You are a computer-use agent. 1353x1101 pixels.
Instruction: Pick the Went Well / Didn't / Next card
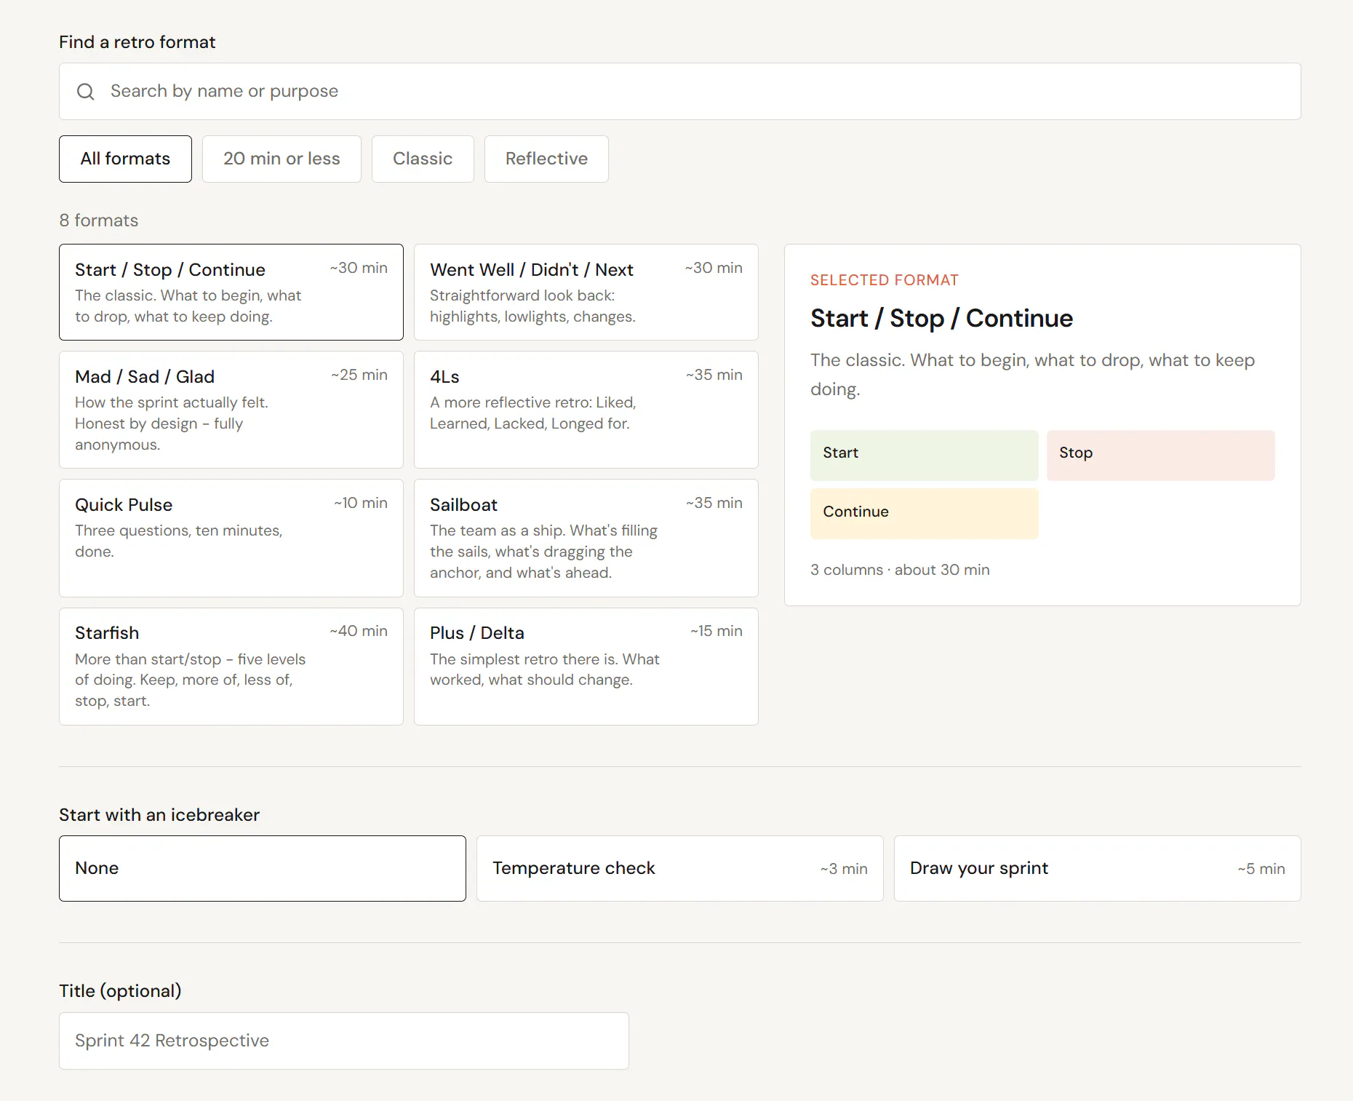pyautogui.click(x=586, y=292)
